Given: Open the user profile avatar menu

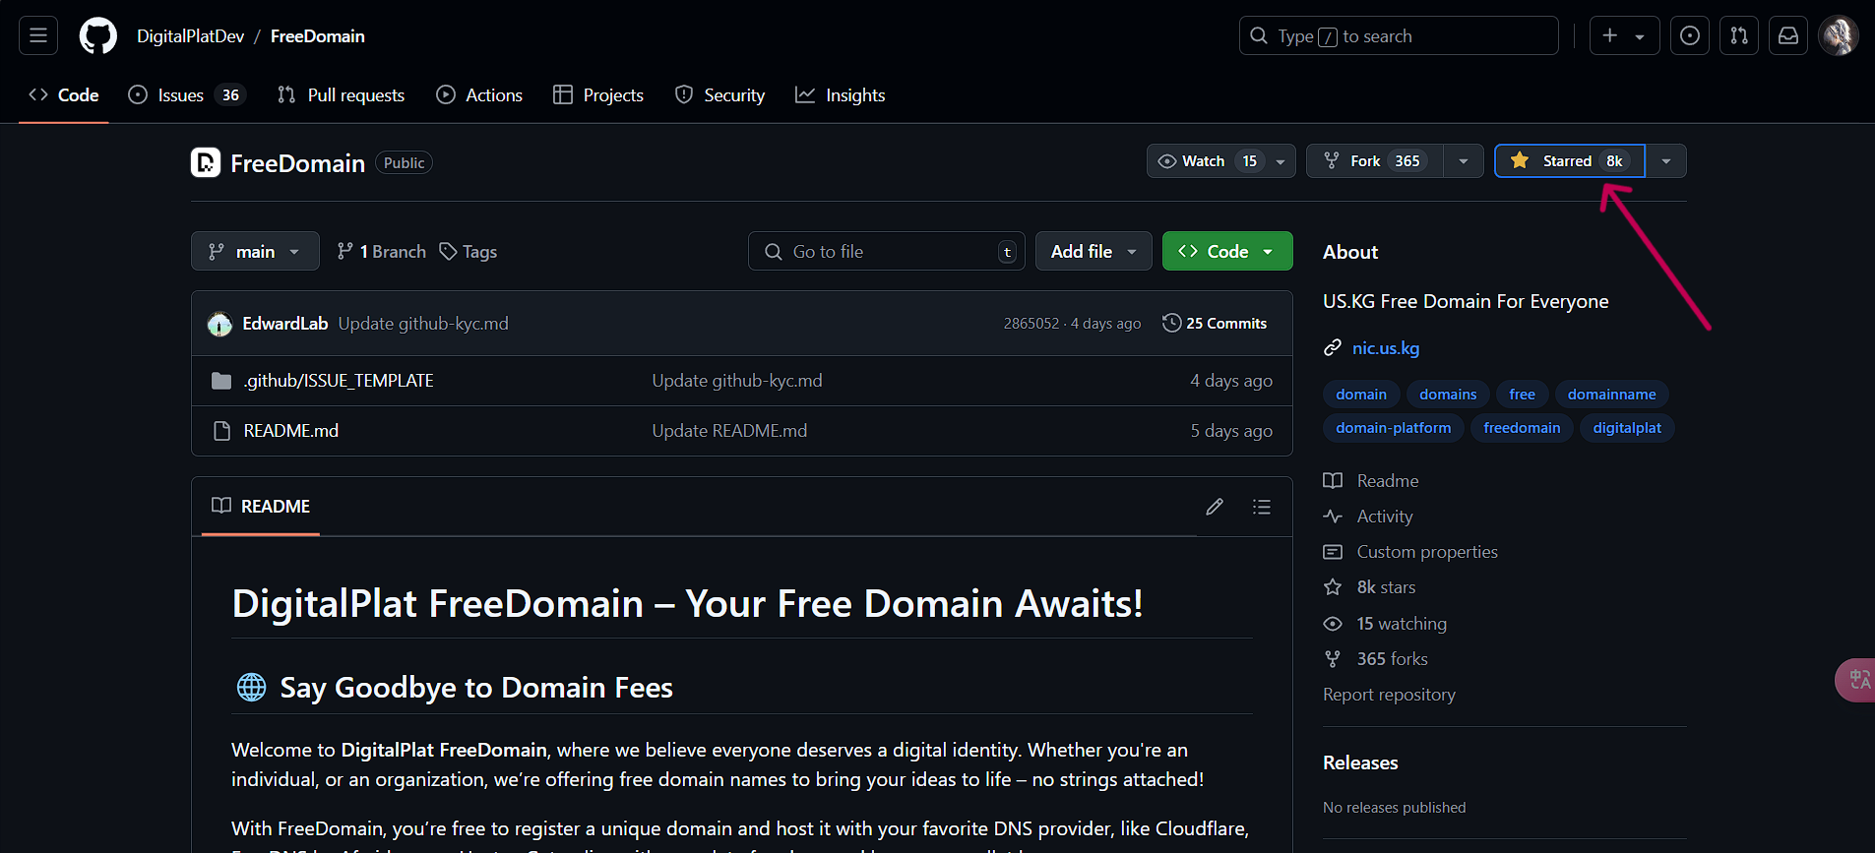Looking at the screenshot, I should pos(1838,36).
